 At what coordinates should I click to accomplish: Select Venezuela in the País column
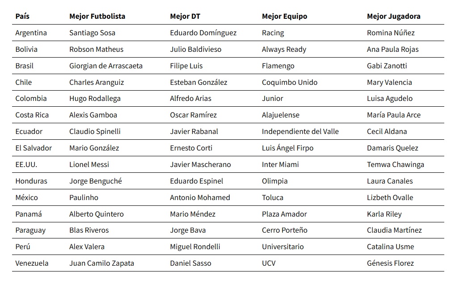(32, 263)
